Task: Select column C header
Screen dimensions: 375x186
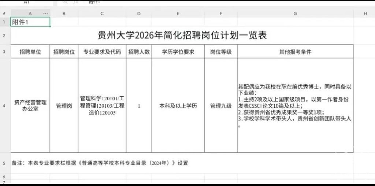Action: point(102,14)
